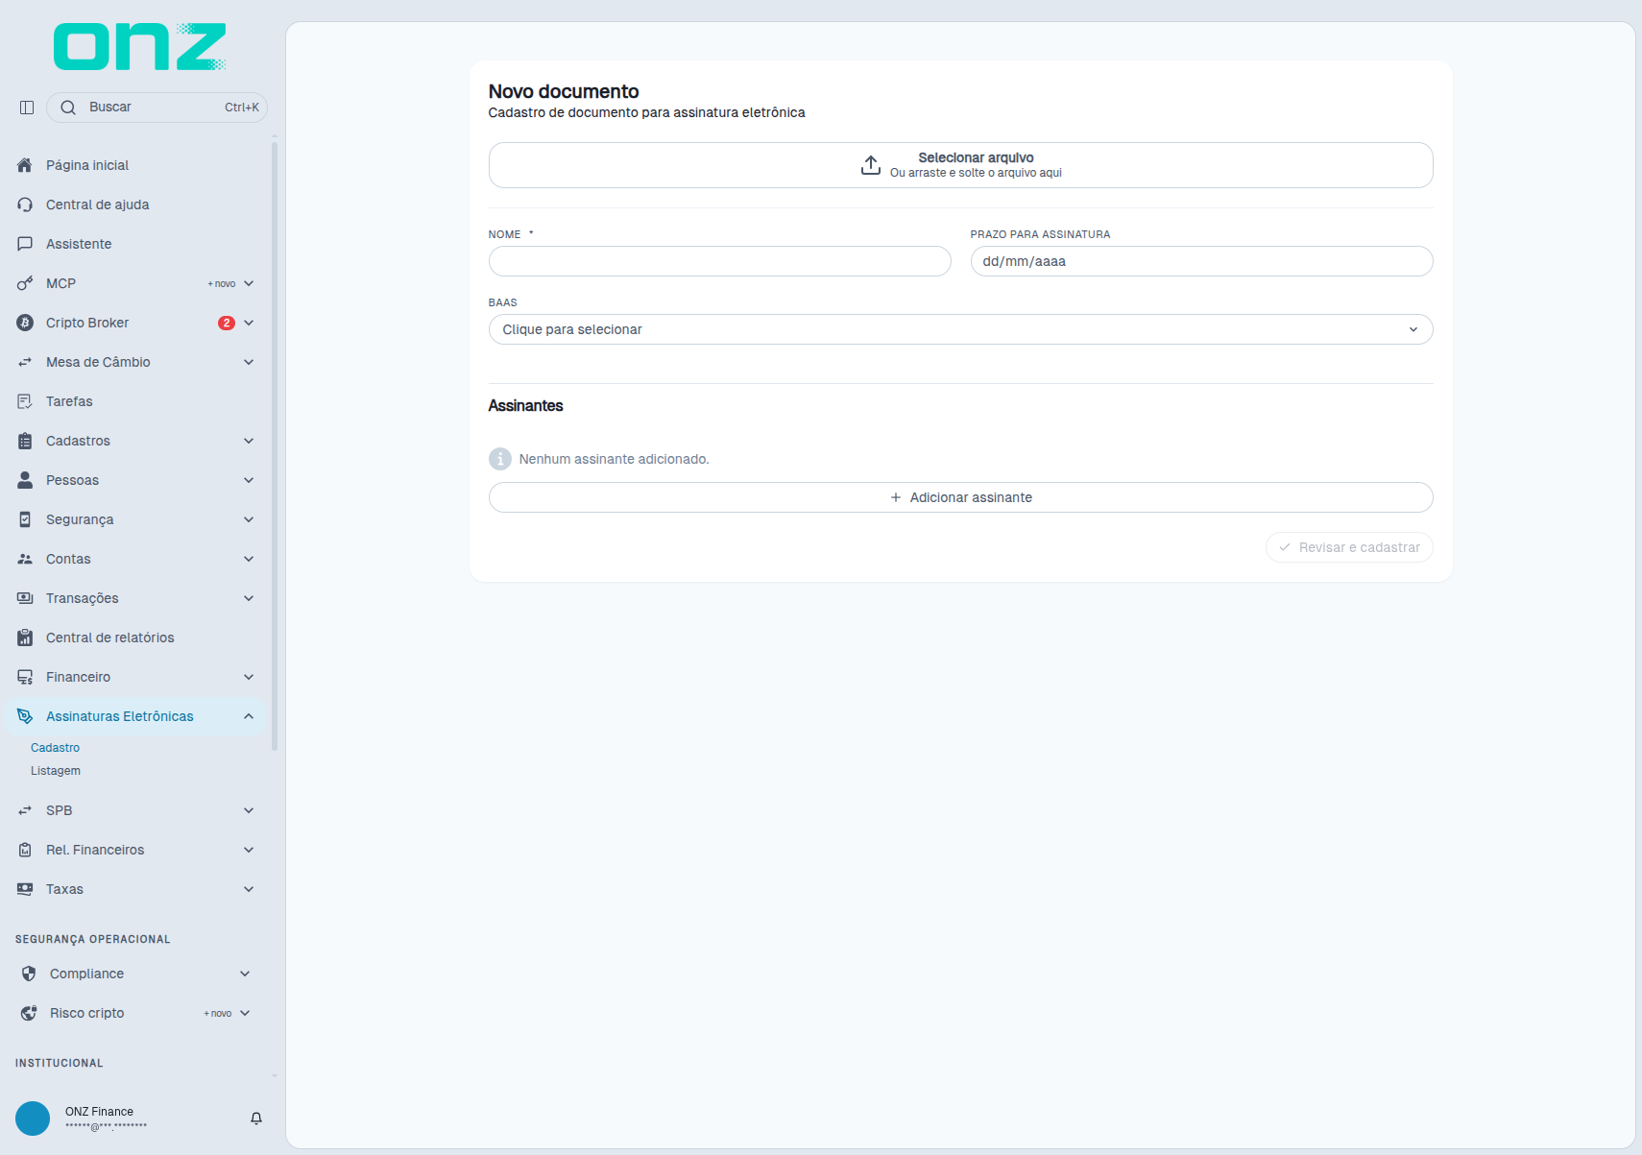Click the Assistente chat icon
Screen dimensions: 1642x1155
(25, 244)
